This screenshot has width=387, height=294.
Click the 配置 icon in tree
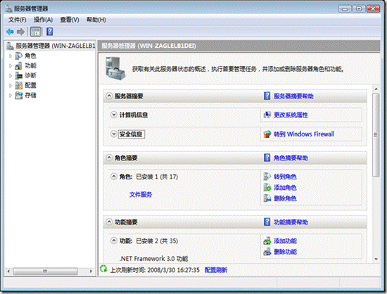pos(19,85)
